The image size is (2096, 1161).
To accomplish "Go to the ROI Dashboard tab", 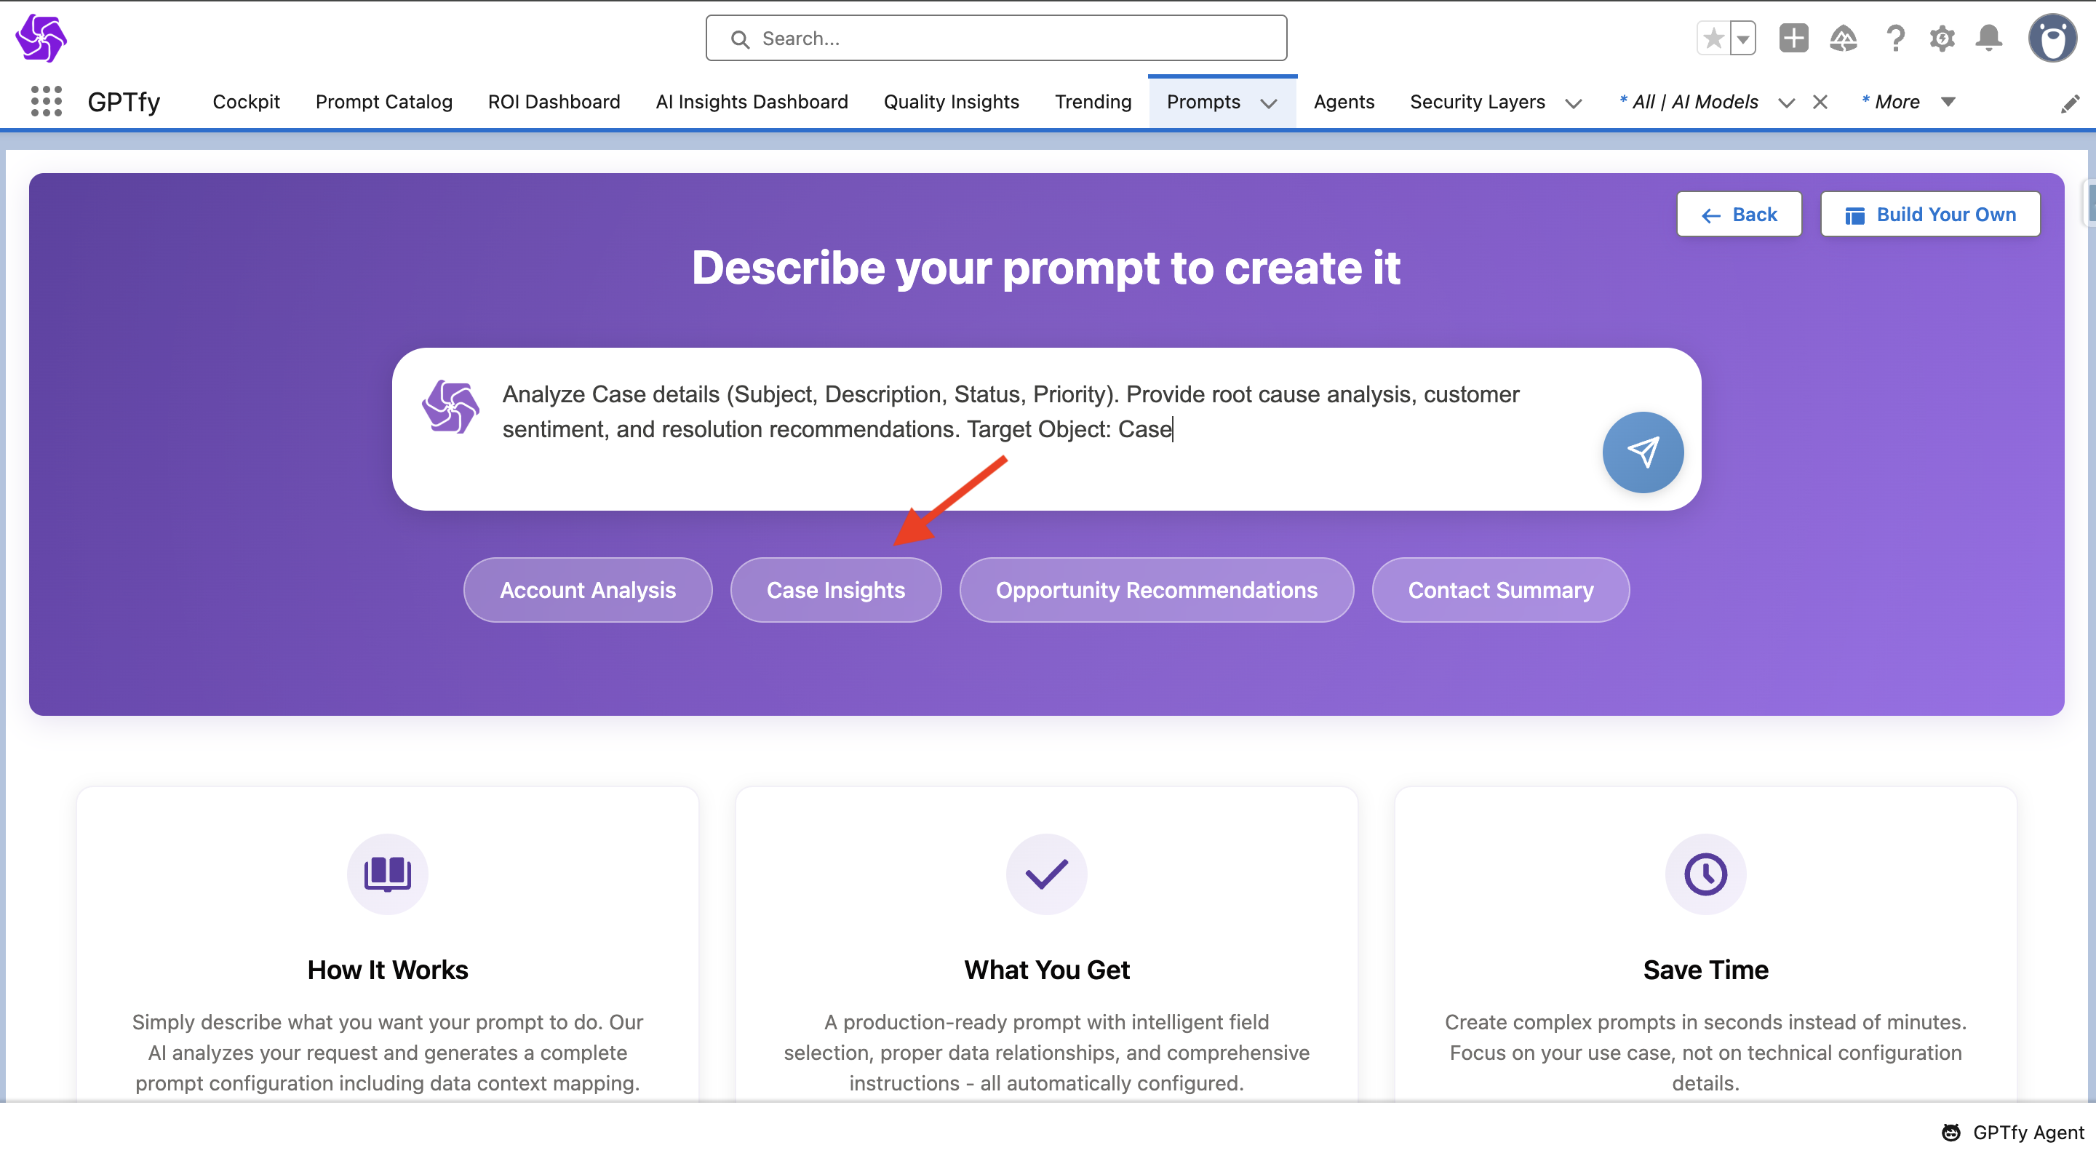I will point(554,102).
